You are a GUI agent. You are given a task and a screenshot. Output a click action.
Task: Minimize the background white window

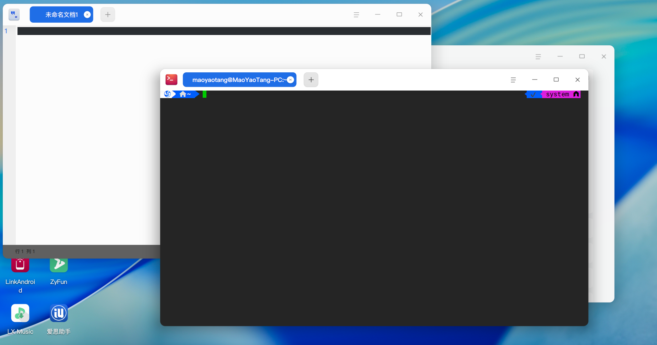click(560, 57)
